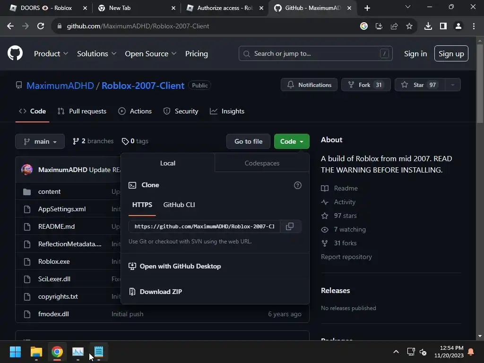Click the page vertical scrollbar thumb

[x=480, y=84]
